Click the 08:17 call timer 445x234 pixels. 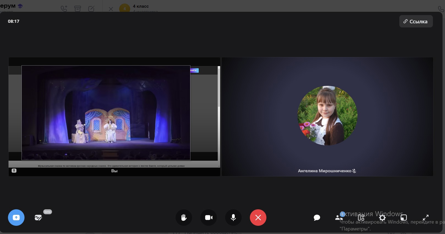13,21
